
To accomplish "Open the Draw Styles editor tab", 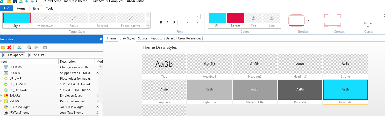I will pos(127,38).
